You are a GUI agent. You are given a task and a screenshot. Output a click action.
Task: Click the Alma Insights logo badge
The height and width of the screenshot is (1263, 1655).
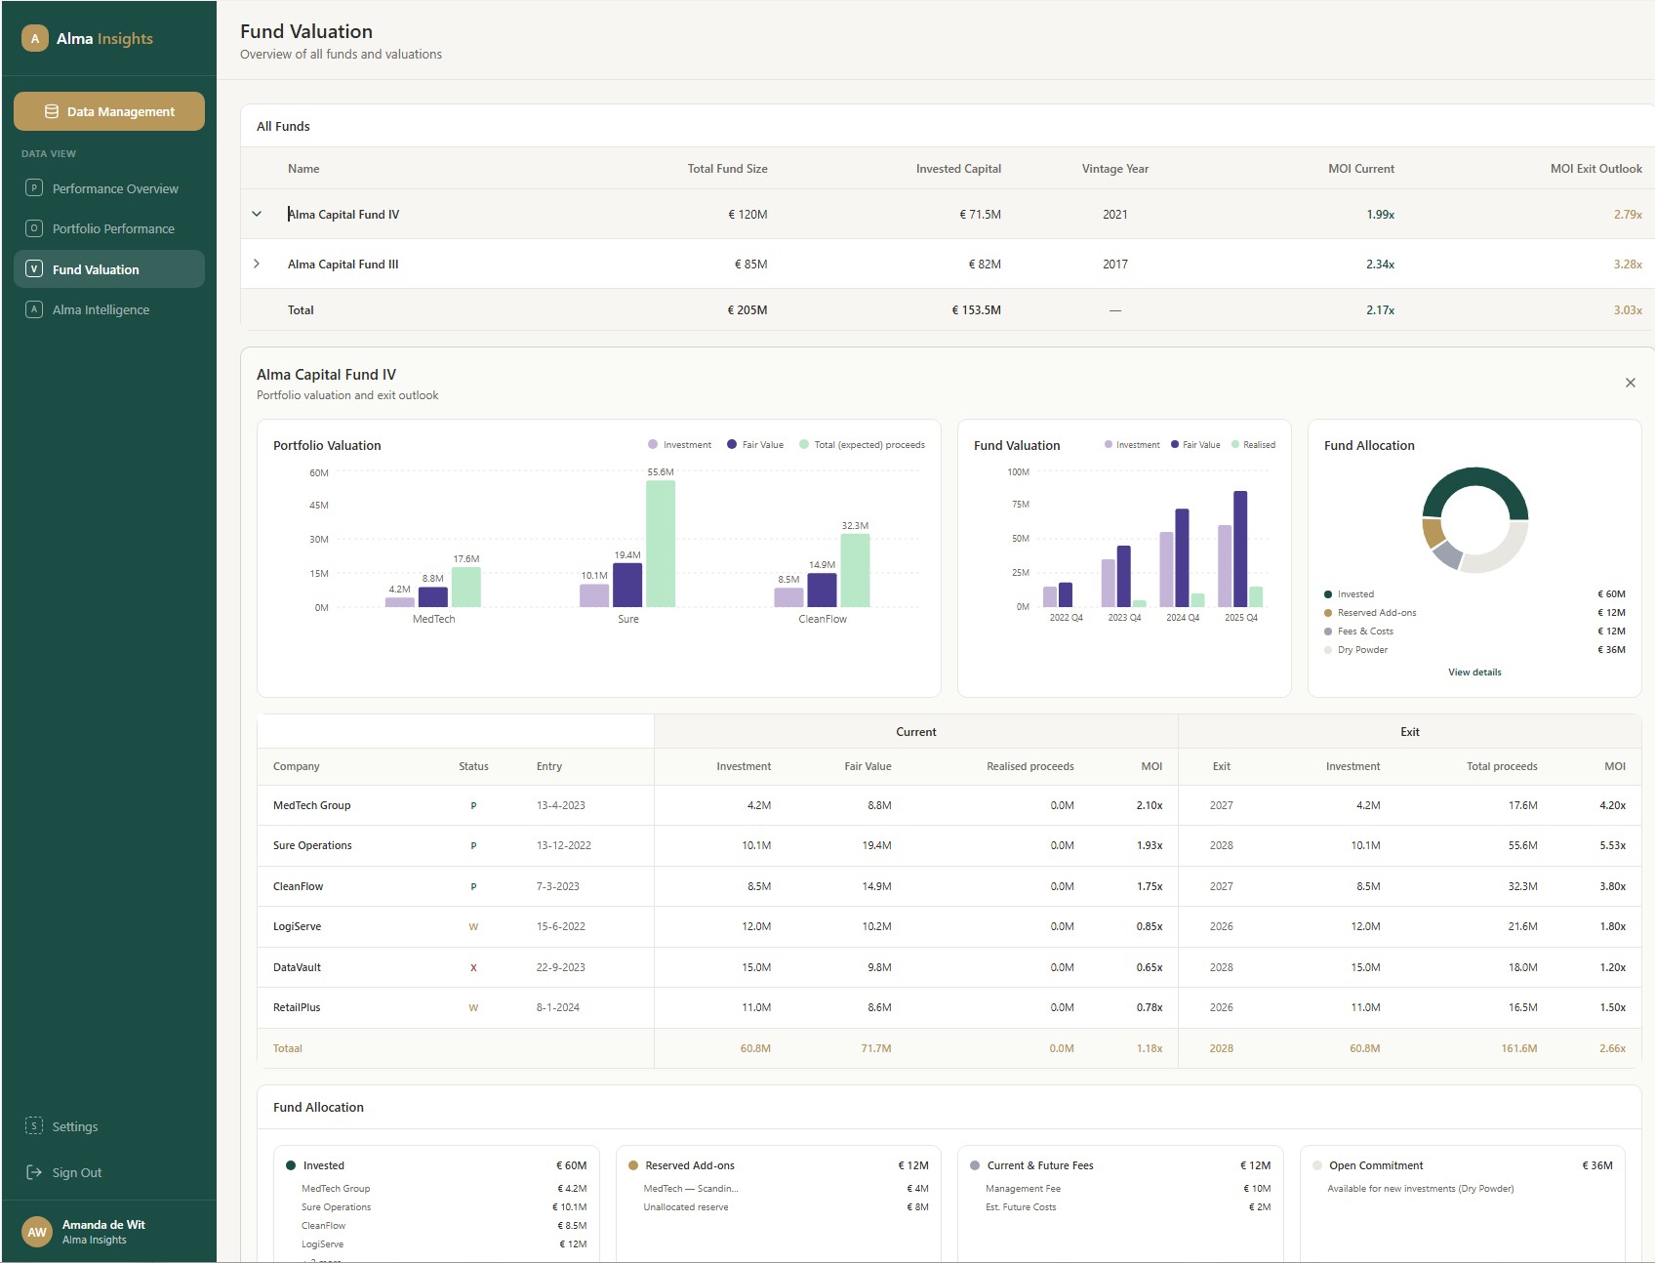(35, 38)
